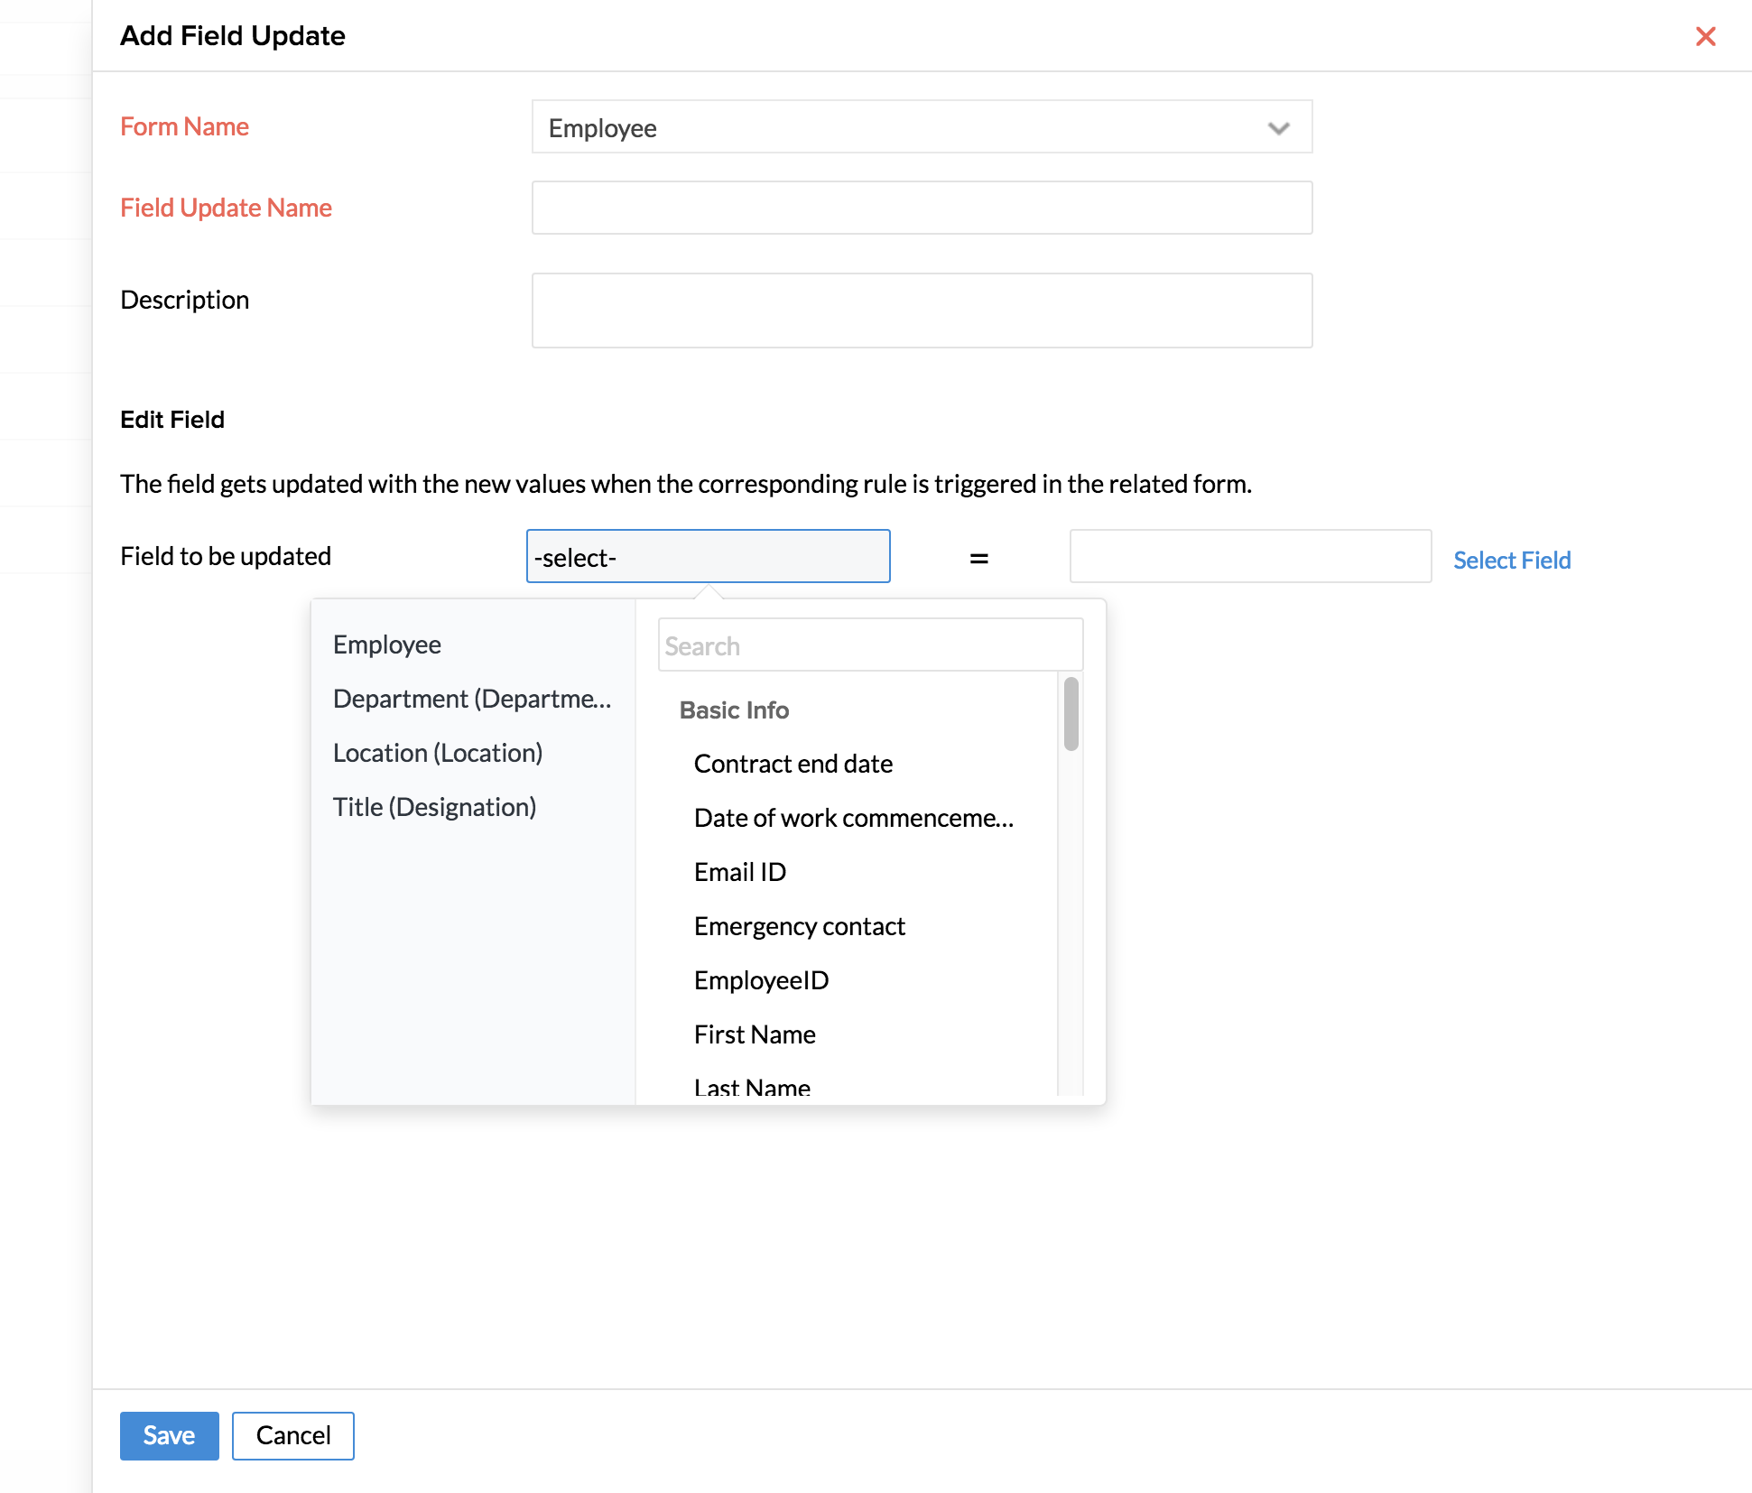This screenshot has width=1752, height=1493.
Task: Choose Title (Designation) form entry
Action: [x=434, y=807]
